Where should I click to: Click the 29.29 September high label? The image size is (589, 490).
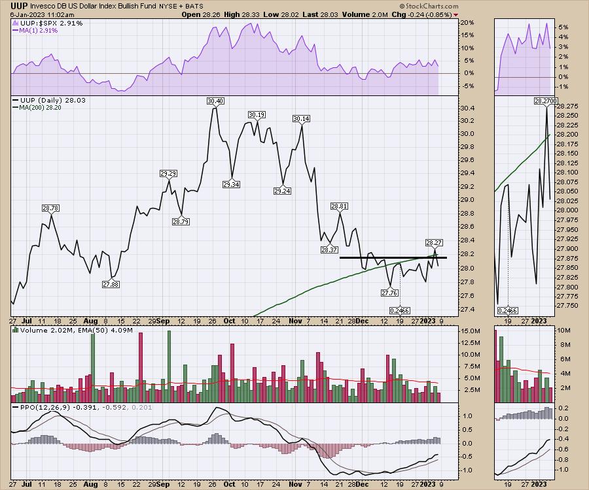coord(168,173)
